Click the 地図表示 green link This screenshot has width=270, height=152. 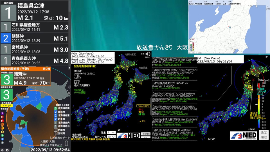point(79,90)
